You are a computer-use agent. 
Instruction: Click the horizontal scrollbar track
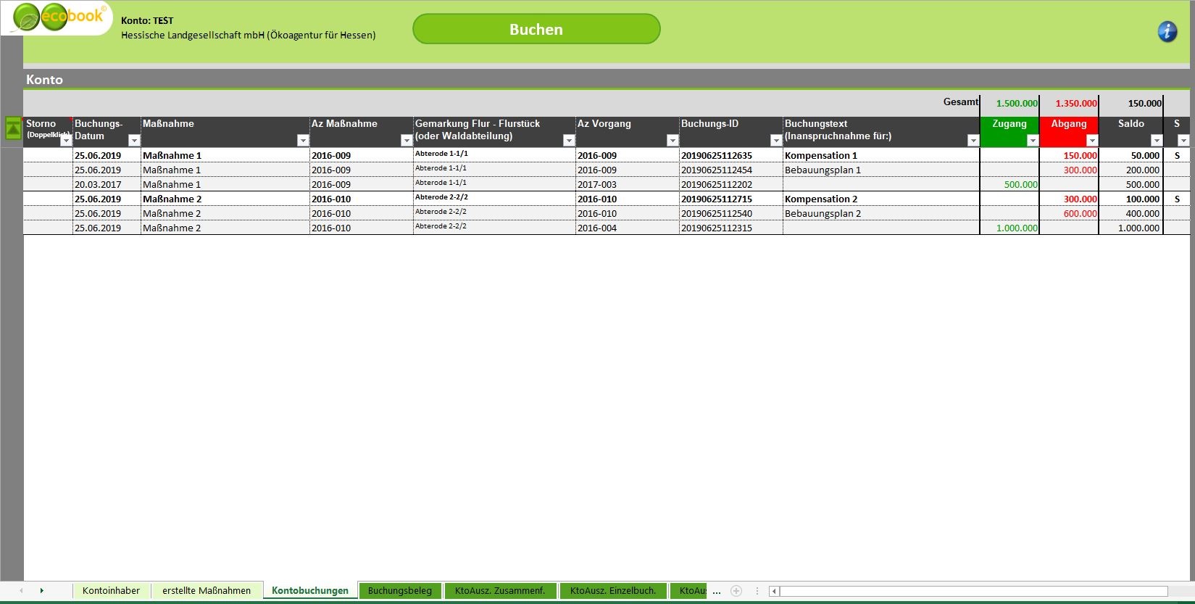point(971,591)
